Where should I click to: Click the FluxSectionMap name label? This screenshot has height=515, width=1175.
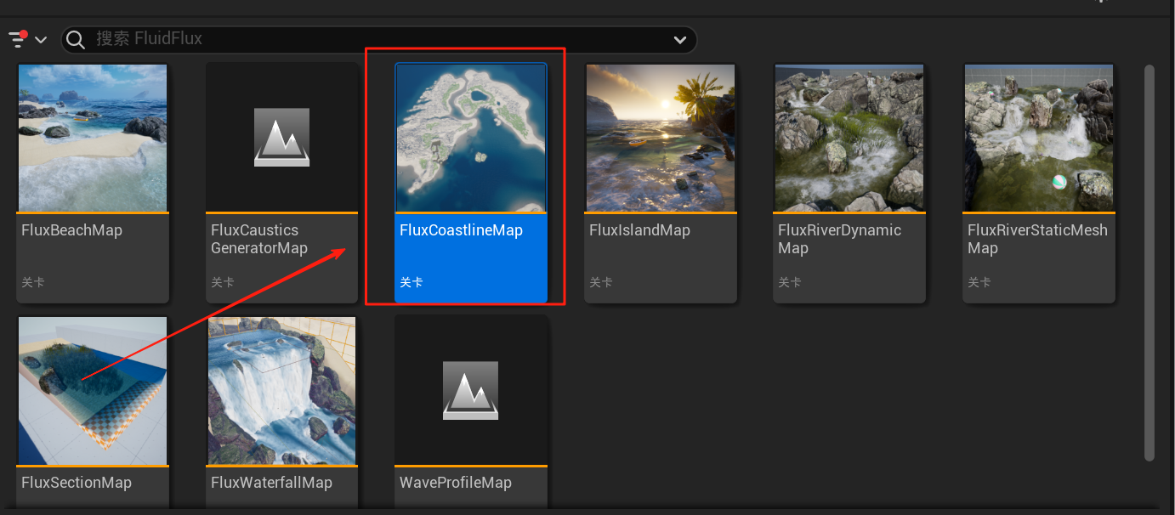pyautogui.click(x=77, y=483)
